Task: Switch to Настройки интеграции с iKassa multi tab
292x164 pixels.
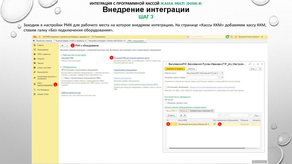Action: click(107, 41)
